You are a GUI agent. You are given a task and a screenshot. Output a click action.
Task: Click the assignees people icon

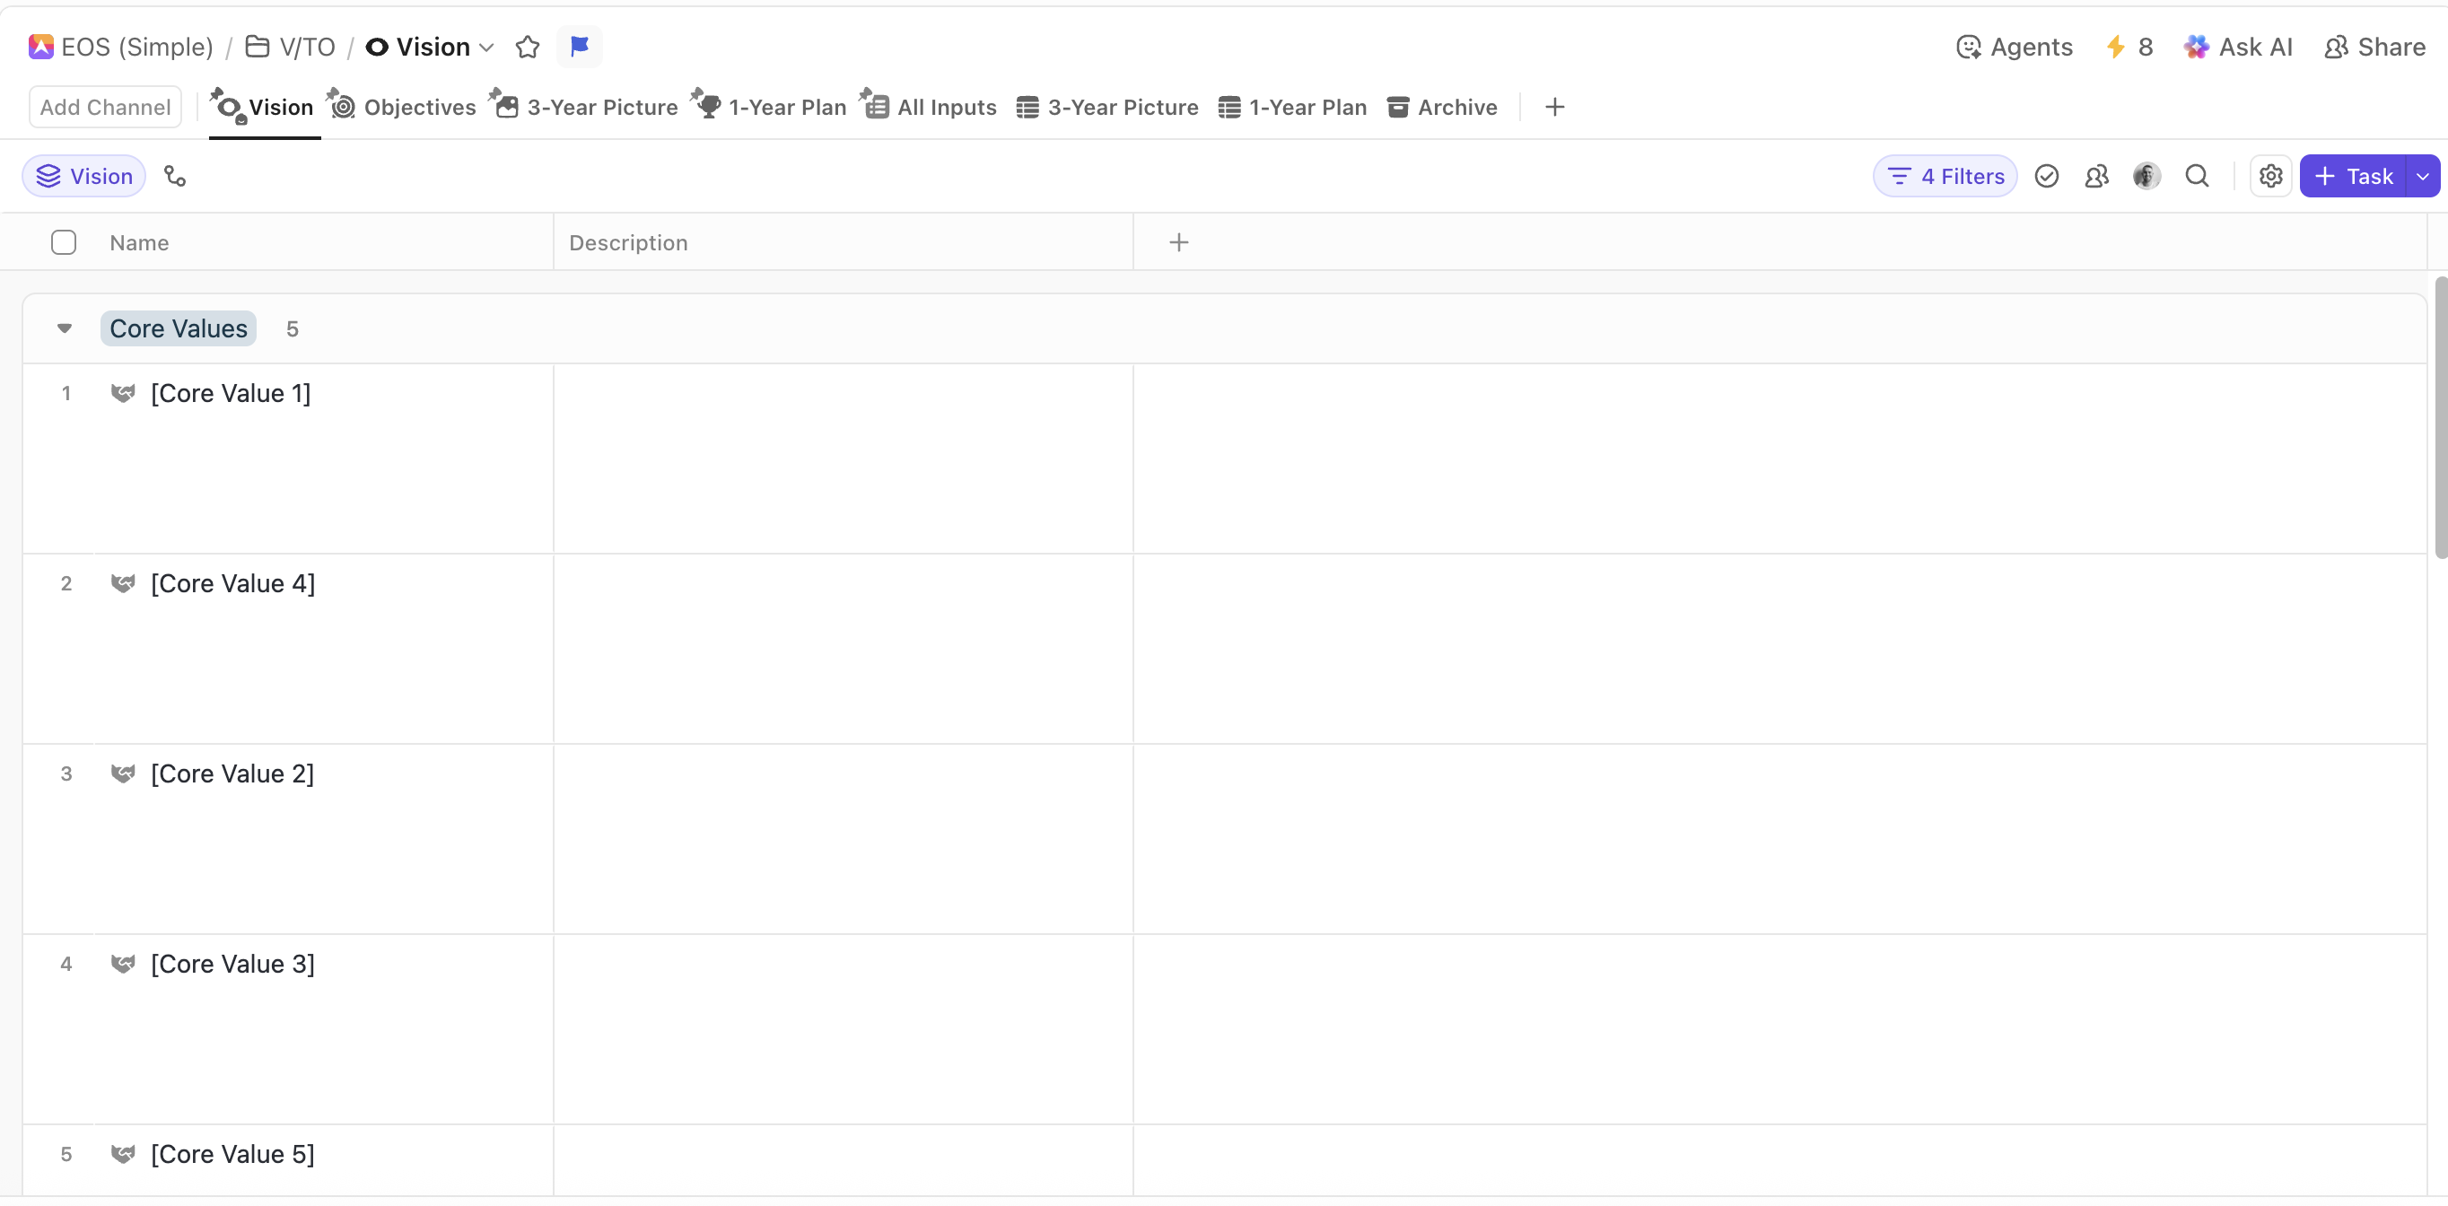point(2096,176)
